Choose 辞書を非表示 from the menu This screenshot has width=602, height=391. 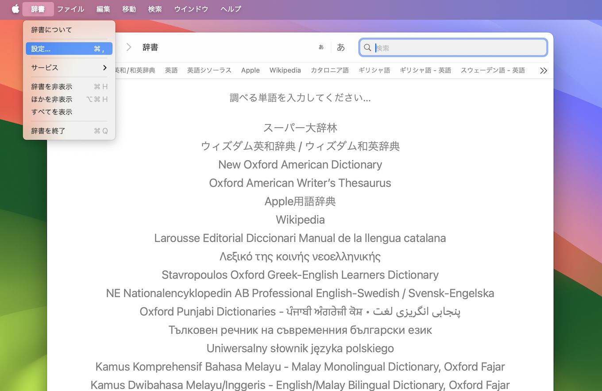pyautogui.click(x=69, y=87)
